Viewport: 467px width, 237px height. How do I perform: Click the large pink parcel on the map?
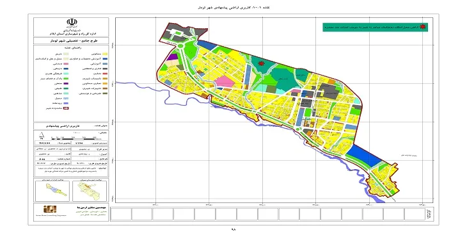point(225,81)
